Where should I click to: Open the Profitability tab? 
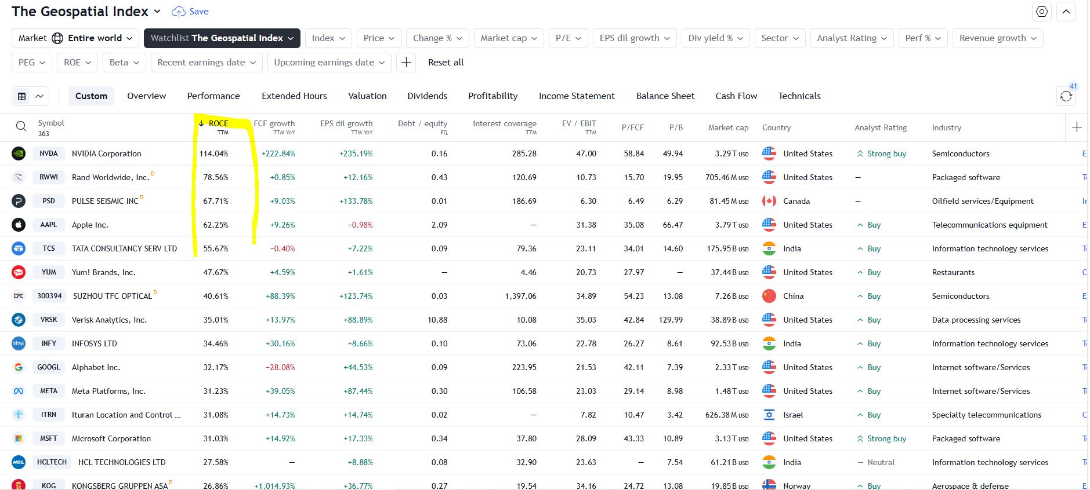[x=493, y=96]
